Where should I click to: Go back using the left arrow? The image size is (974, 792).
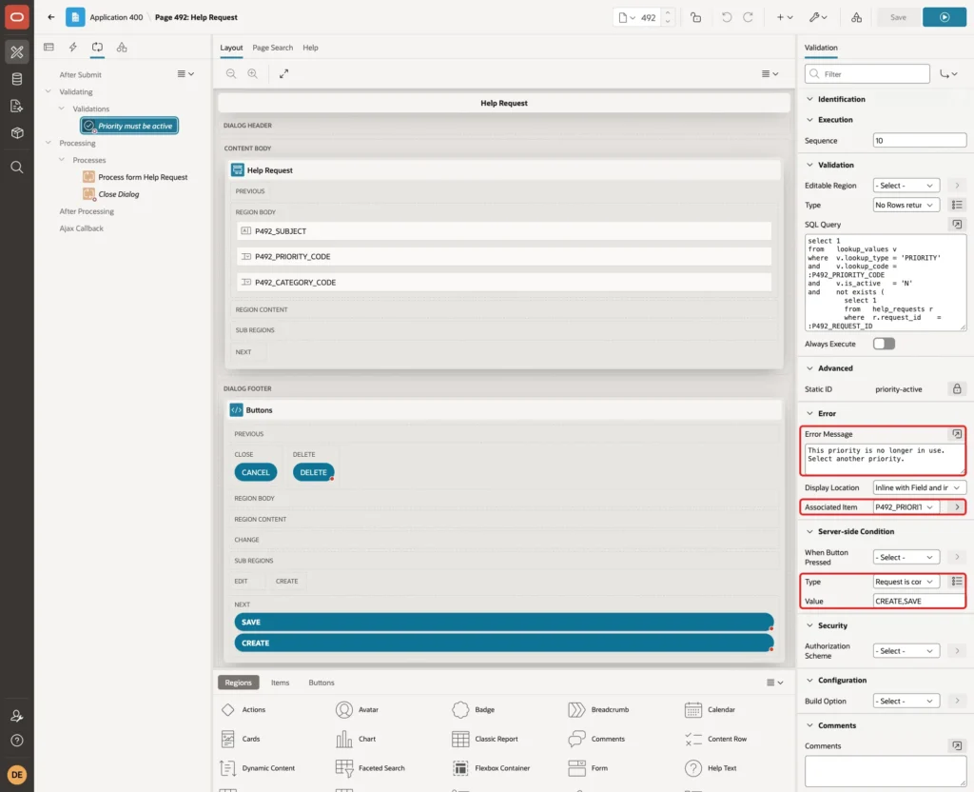pyautogui.click(x=51, y=17)
